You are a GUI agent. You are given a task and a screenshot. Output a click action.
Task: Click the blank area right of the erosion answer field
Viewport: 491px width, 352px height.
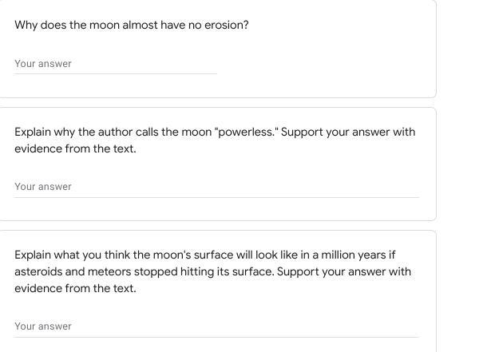click(x=319, y=64)
